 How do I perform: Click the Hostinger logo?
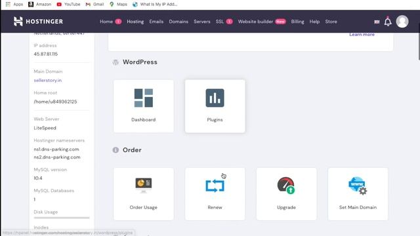(x=38, y=22)
